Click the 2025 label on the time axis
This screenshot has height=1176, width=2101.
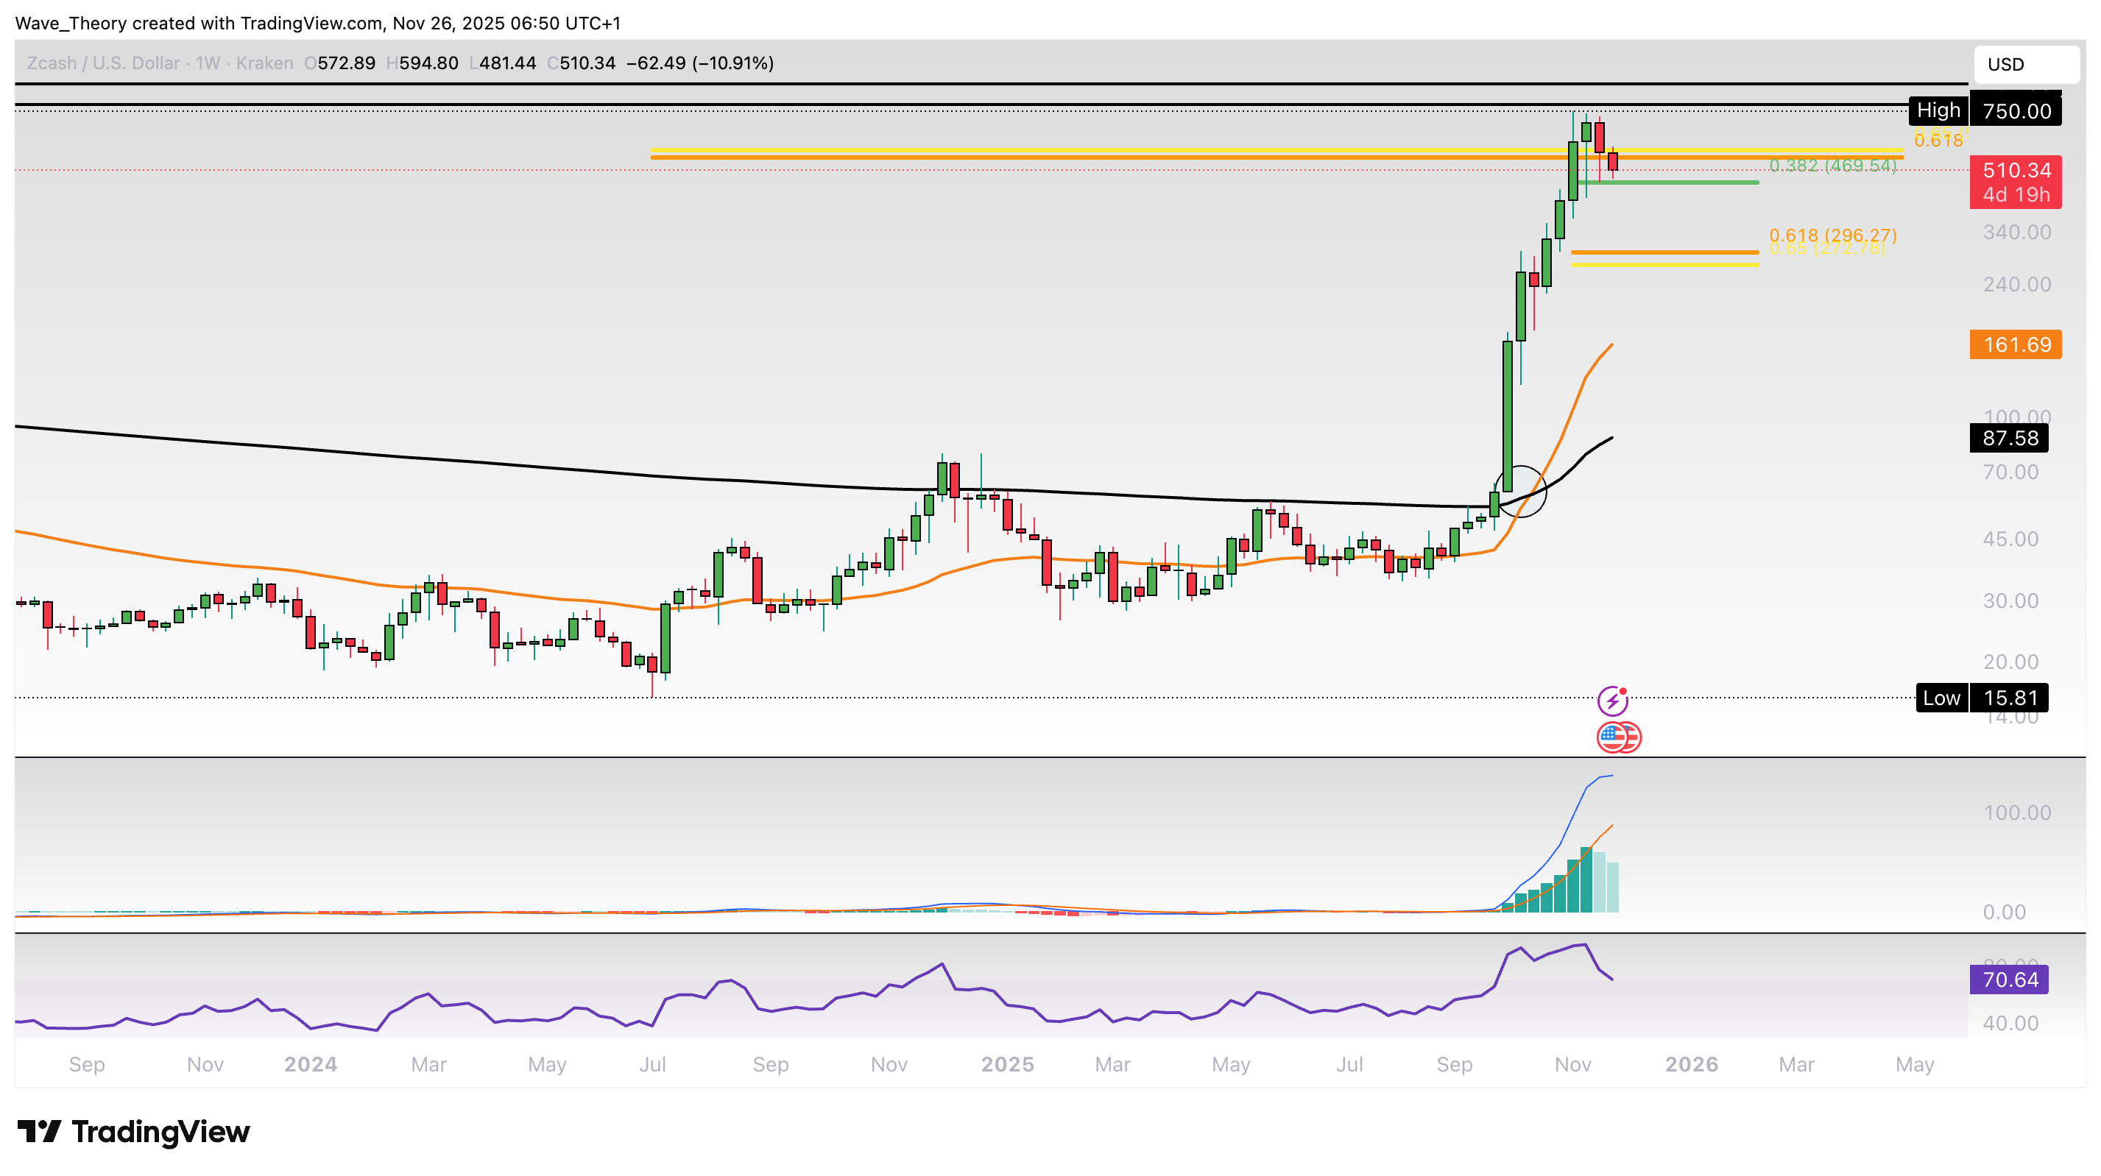(x=1007, y=1064)
